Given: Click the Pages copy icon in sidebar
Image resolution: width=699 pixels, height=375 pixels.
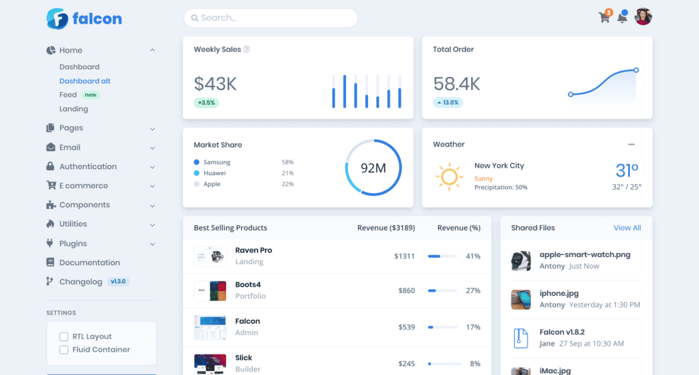Looking at the screenshot, I should (51, 127).
